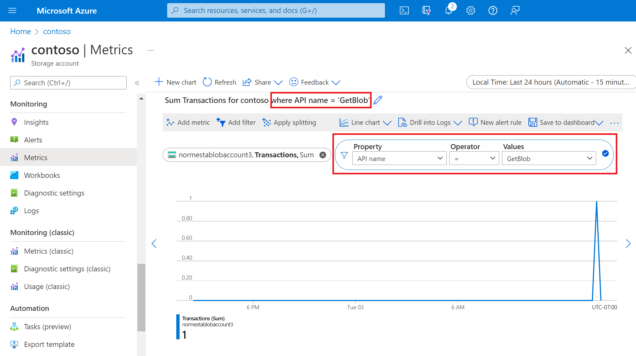636x356 pixels.
Task: Open the page ellipsis next to Metrics title
Action: click(x=151, y=50)
